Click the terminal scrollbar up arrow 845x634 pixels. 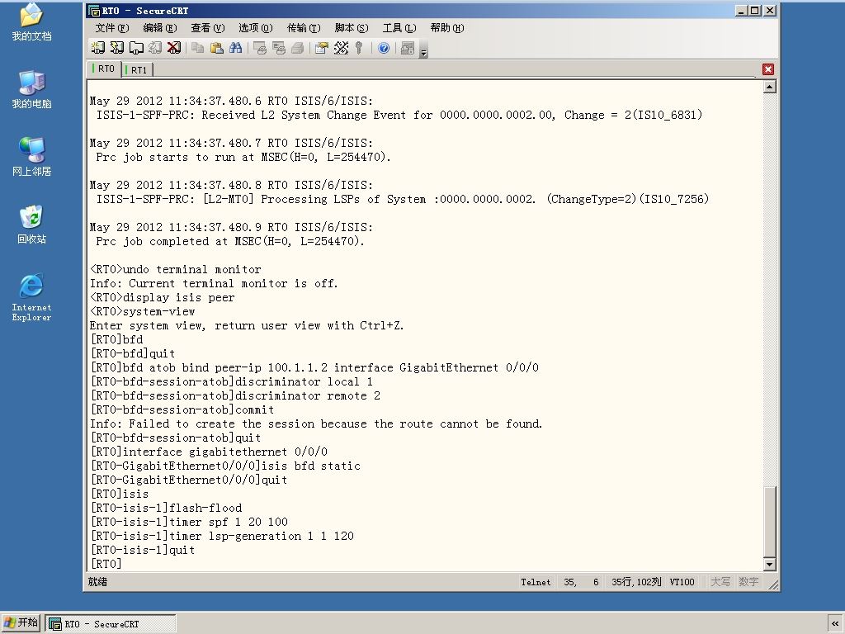click(x=770, y=87)
